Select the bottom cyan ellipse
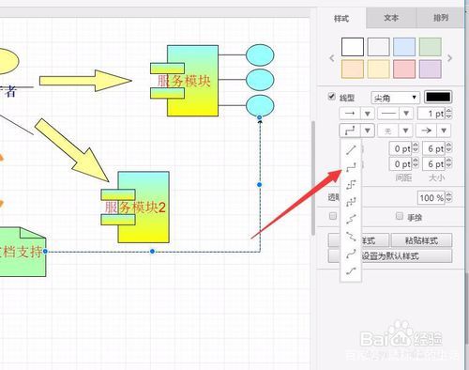The image size is (469, 370). pyautogui.click(x=260, y=105)
